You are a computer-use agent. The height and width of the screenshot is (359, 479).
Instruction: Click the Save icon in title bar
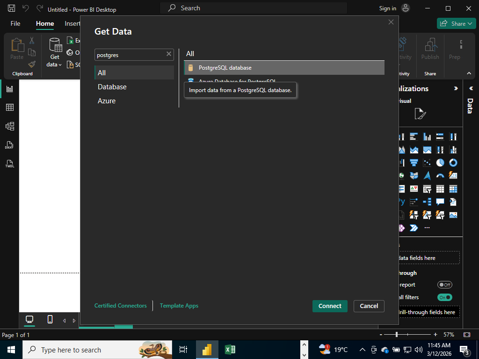point(11,8)
